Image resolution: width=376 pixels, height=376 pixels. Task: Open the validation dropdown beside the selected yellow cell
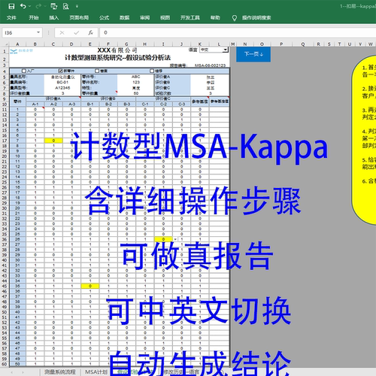click(175, 239)
